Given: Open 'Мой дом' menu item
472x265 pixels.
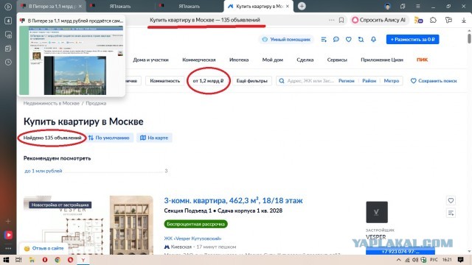Looking at the screenshot, I should coord(272,60).
